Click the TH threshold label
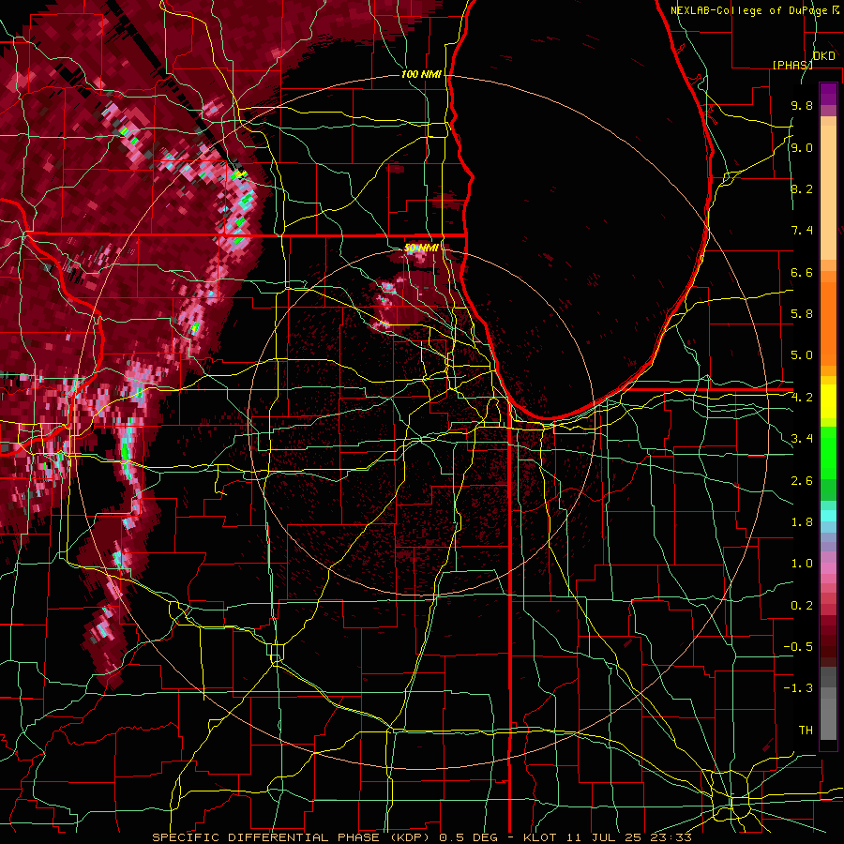 click(x=806, y=731)
